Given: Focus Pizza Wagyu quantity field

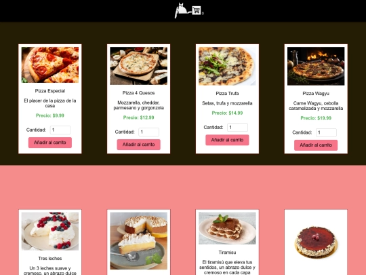Looking at the screenshot, I should point(326,132).
